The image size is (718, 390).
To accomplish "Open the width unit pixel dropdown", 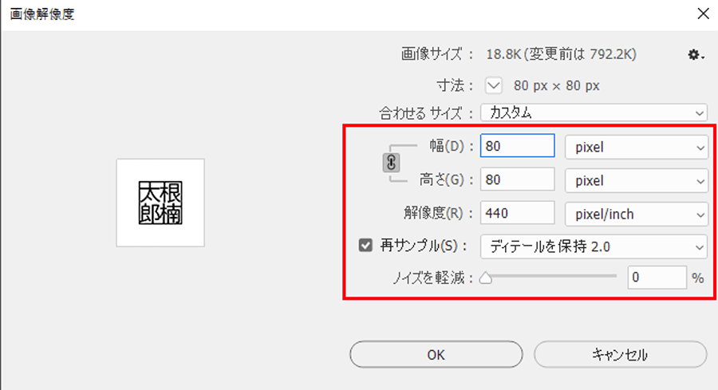I will click(636, 147).
